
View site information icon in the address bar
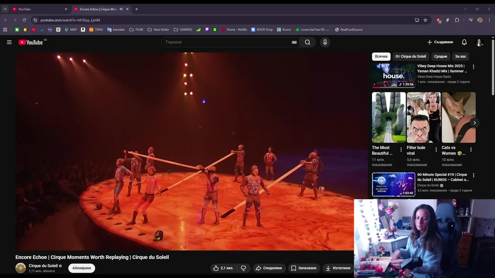click(35, 20)
